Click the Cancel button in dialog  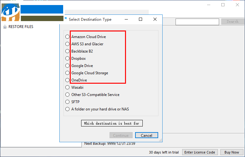point(146,135)
